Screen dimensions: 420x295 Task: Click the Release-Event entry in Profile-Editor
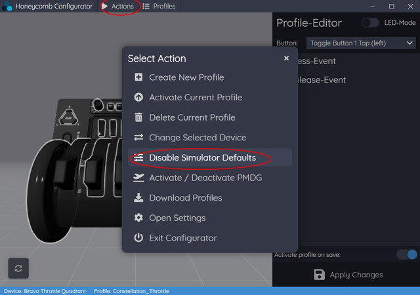click(321, 80)
